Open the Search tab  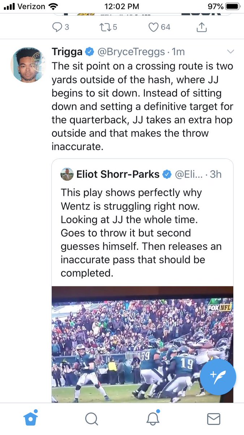tap(91, 419)
